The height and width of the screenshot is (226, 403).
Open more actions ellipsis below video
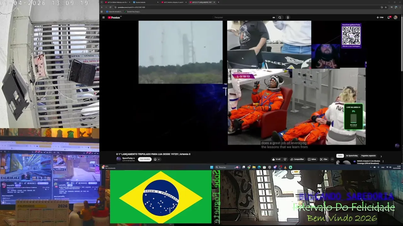click(332, 159)
